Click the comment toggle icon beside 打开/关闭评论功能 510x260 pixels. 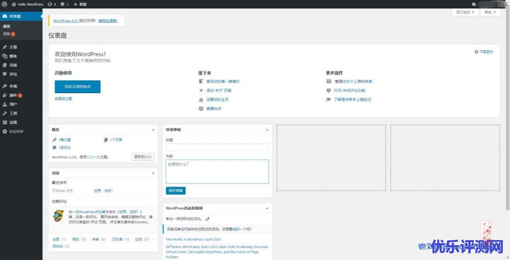[x=329, y=91]
